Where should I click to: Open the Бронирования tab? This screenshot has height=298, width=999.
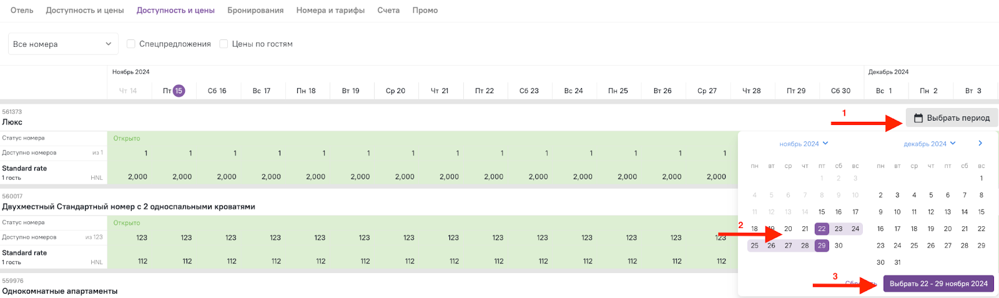(255, 11)
